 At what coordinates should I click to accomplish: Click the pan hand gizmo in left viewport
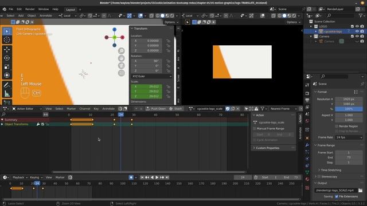[x=121, y=58]
